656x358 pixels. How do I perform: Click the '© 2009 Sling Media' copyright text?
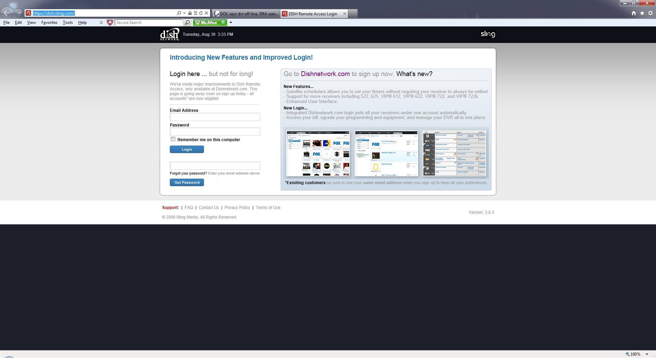coord(199,217)
